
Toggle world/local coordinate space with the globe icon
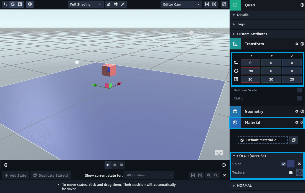(30, 4)
